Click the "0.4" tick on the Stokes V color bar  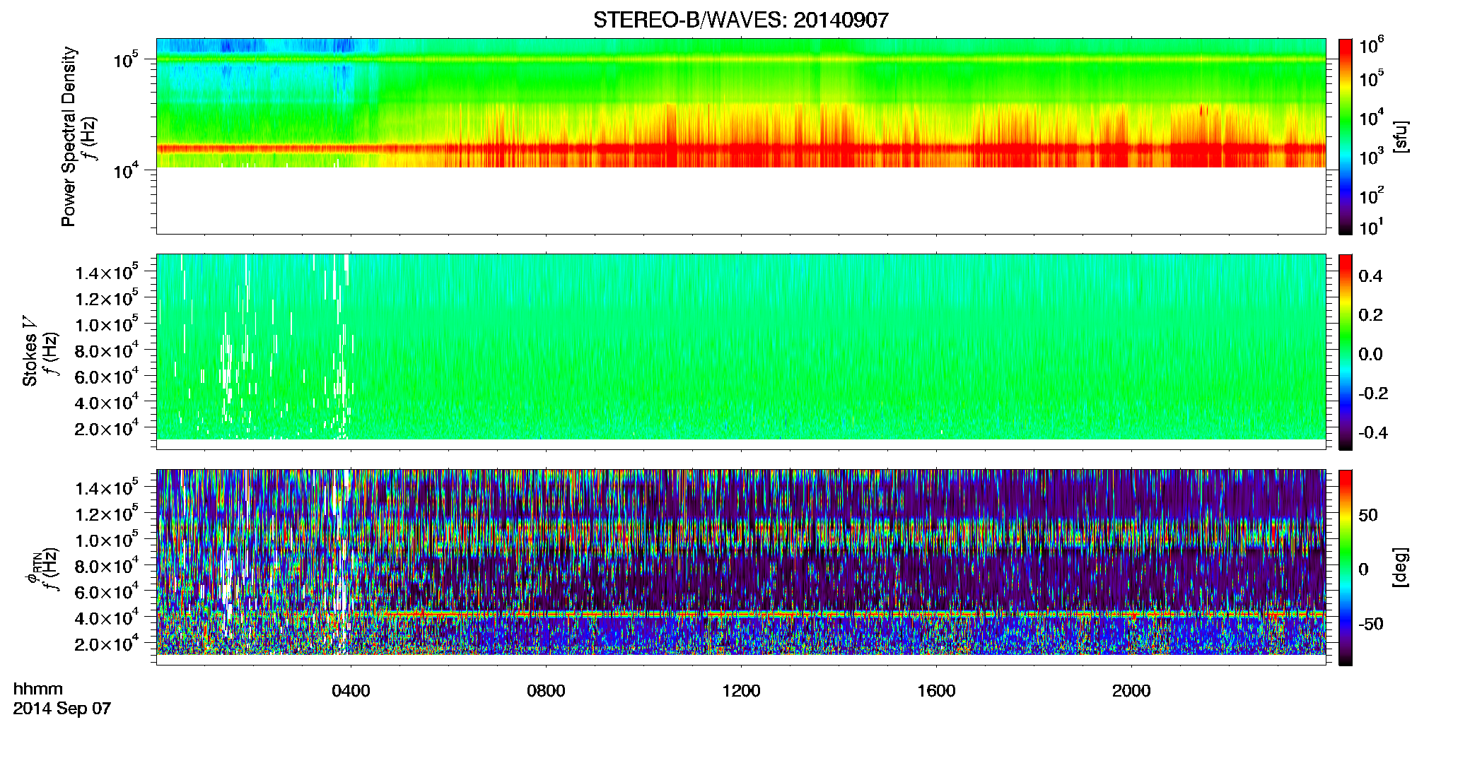click(1370, 276)
